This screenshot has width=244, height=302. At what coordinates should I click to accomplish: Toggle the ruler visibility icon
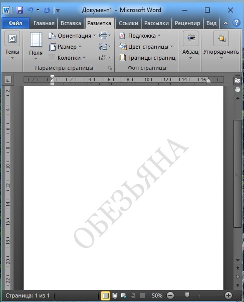[237, 81]
